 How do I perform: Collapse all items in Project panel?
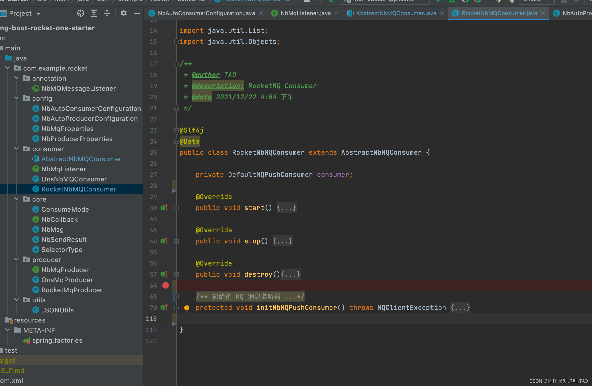coord(107,13)
